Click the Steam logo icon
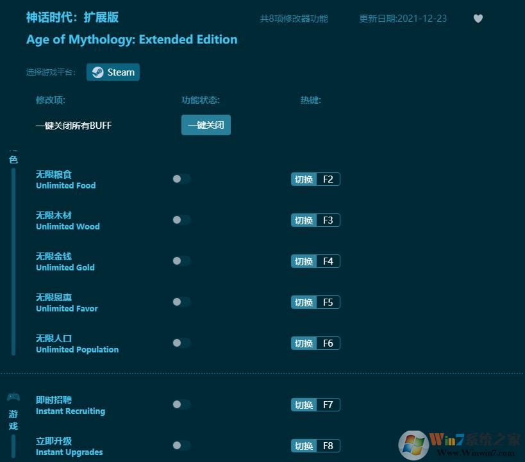 click(98, 72)
